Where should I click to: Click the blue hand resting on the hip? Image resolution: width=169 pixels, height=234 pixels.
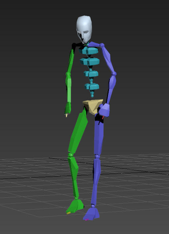click(x=104, y=110)
